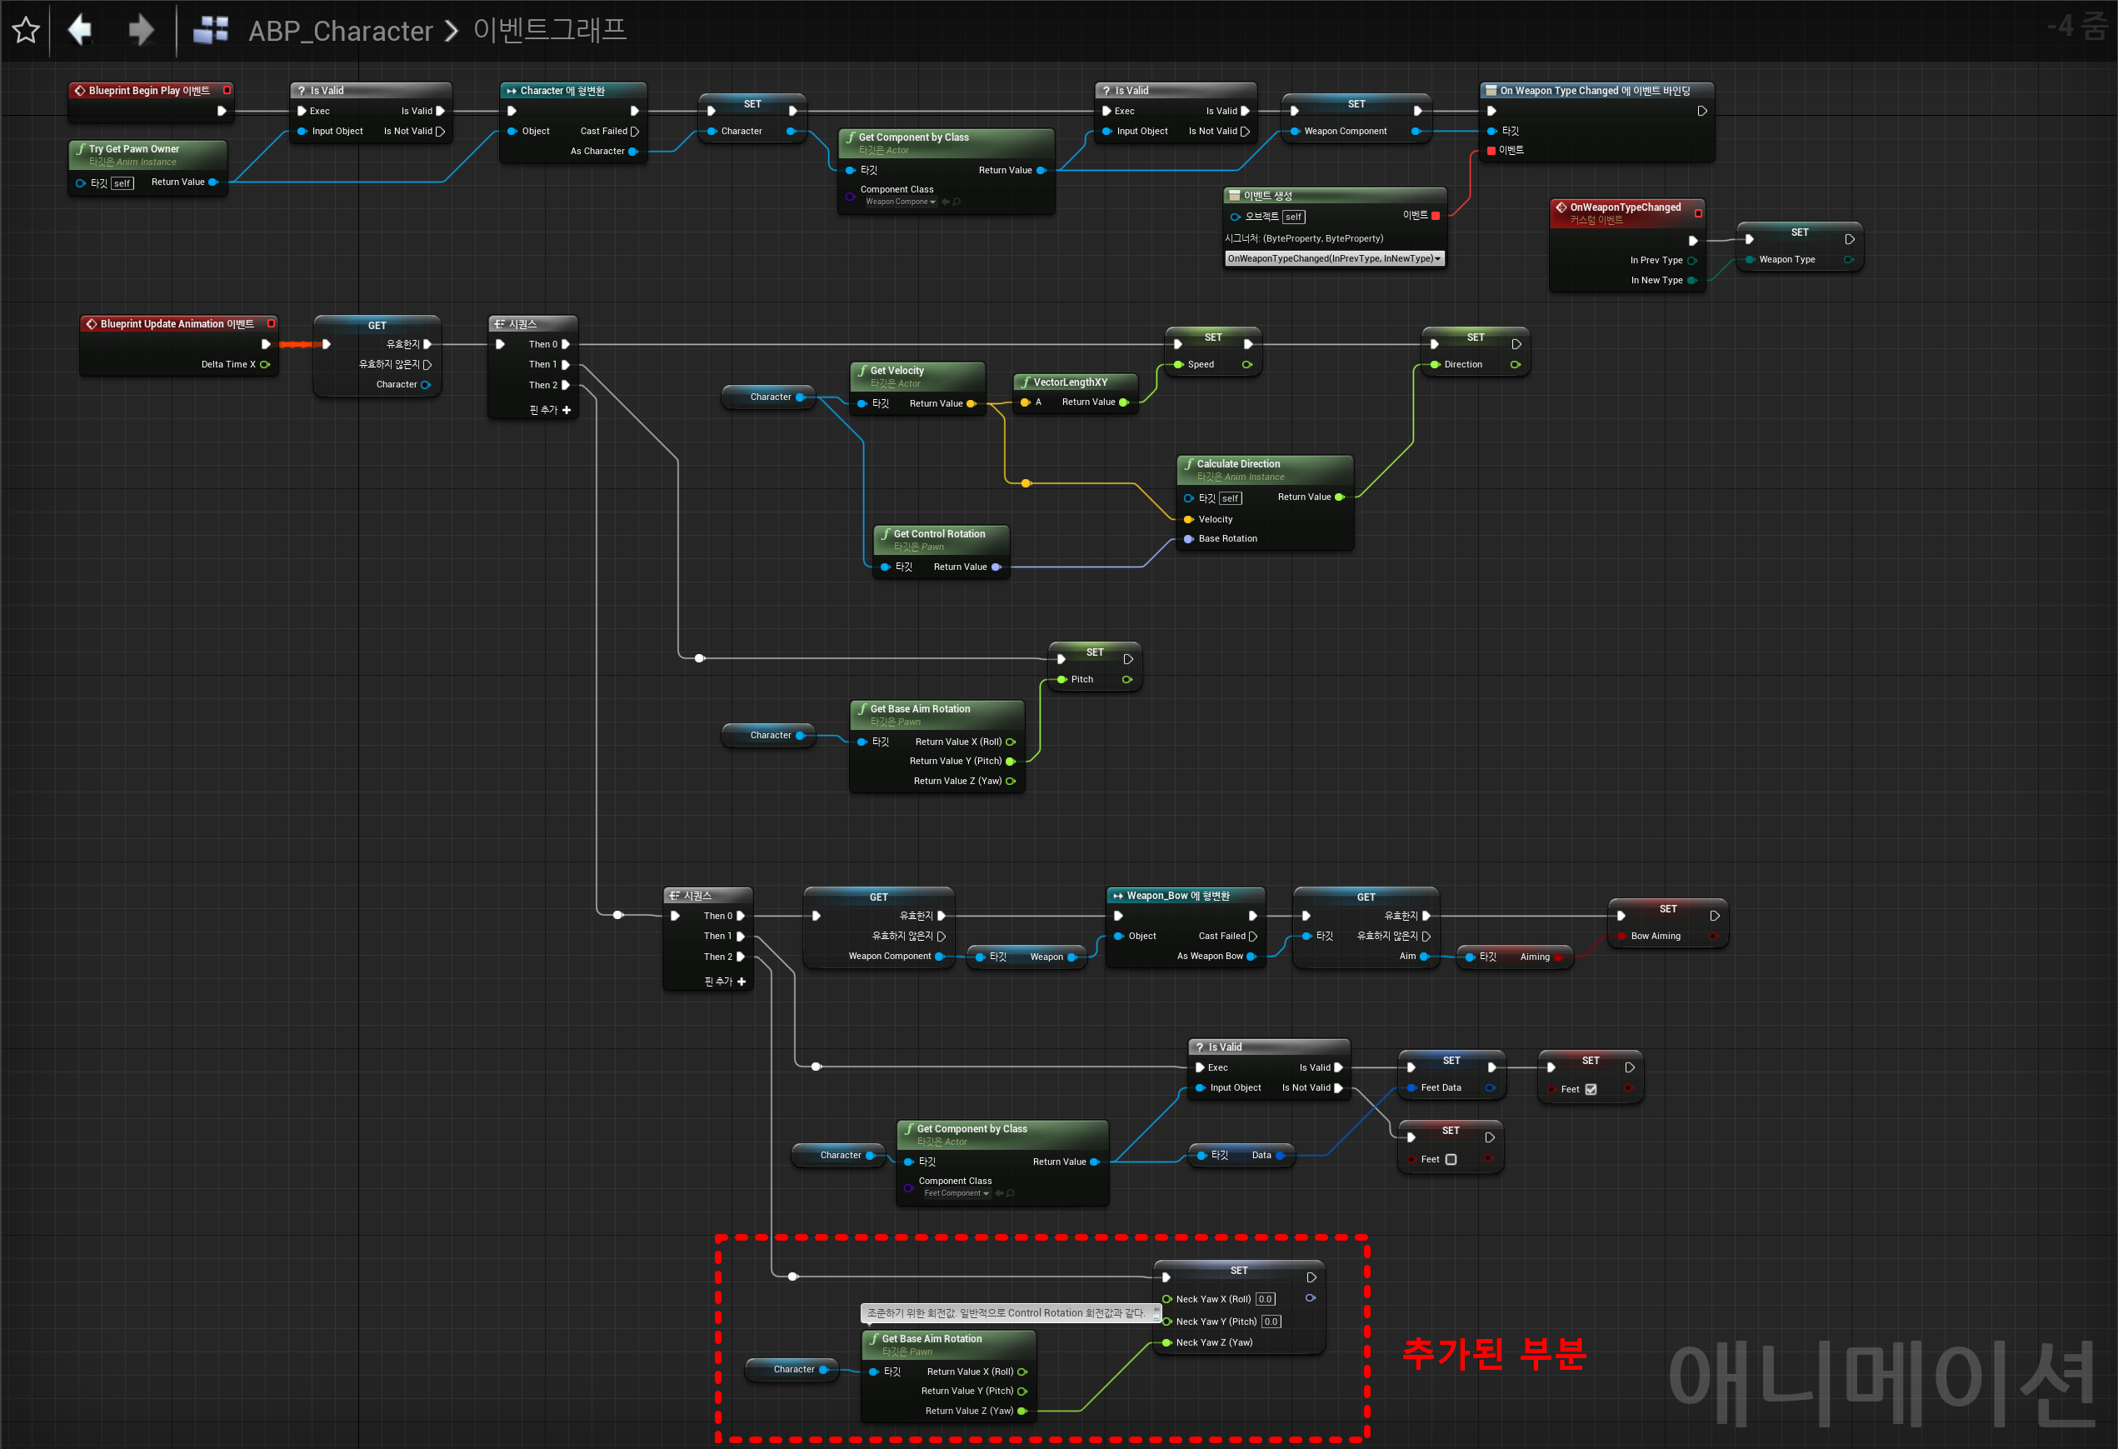Click the Neck Yaw X (Roll) value field
The image size is (2118, 1449).
click(1265, 1300)
